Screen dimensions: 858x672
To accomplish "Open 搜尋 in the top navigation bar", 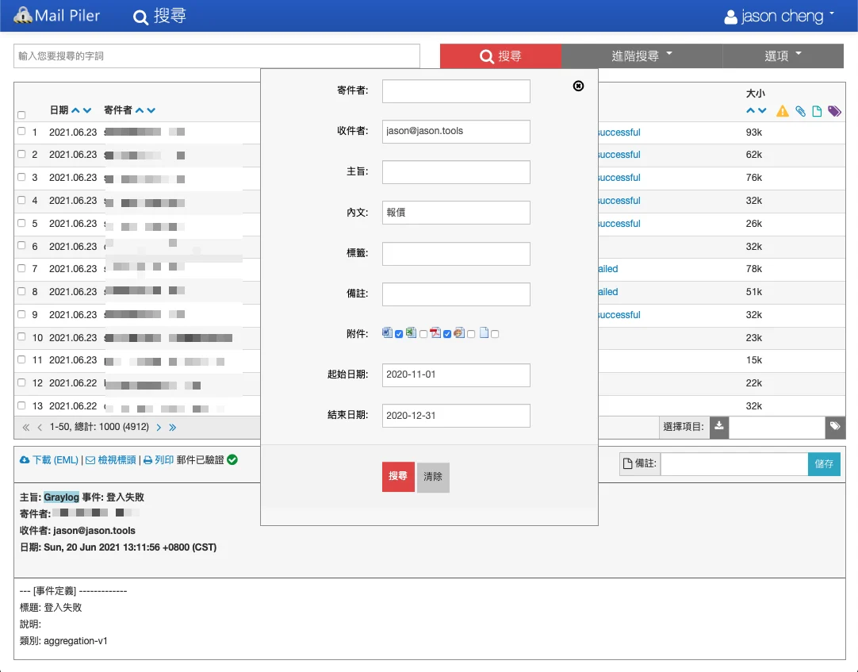I will 159,16.
